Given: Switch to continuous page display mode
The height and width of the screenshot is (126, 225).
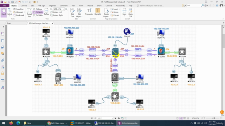Looking at the screenshot, I should click(181, 118).
